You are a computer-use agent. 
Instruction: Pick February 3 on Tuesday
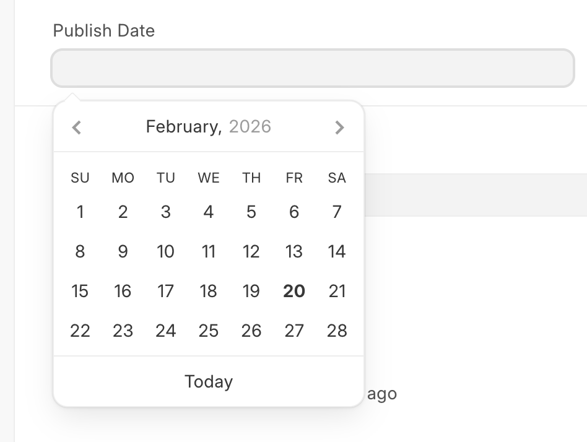pyautogui.click(x=165, y=212)
